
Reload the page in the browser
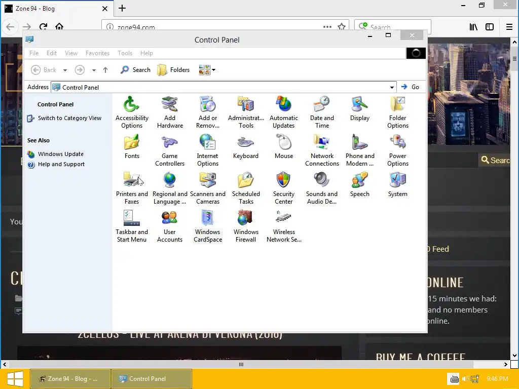coord(43,27)
